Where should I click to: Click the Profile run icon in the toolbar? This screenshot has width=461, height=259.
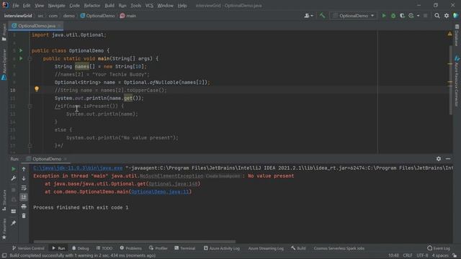411,16
